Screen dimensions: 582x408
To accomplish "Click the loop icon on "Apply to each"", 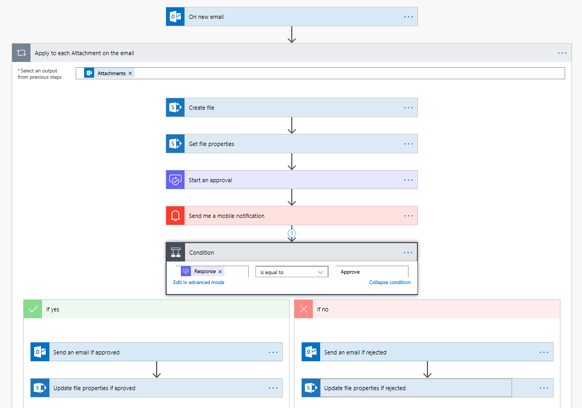I will point(21,53).
